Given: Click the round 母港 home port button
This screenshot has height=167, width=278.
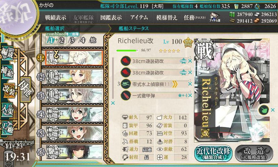Looking at the screenshot, I should pyautogui.click(x=25, y=90).
